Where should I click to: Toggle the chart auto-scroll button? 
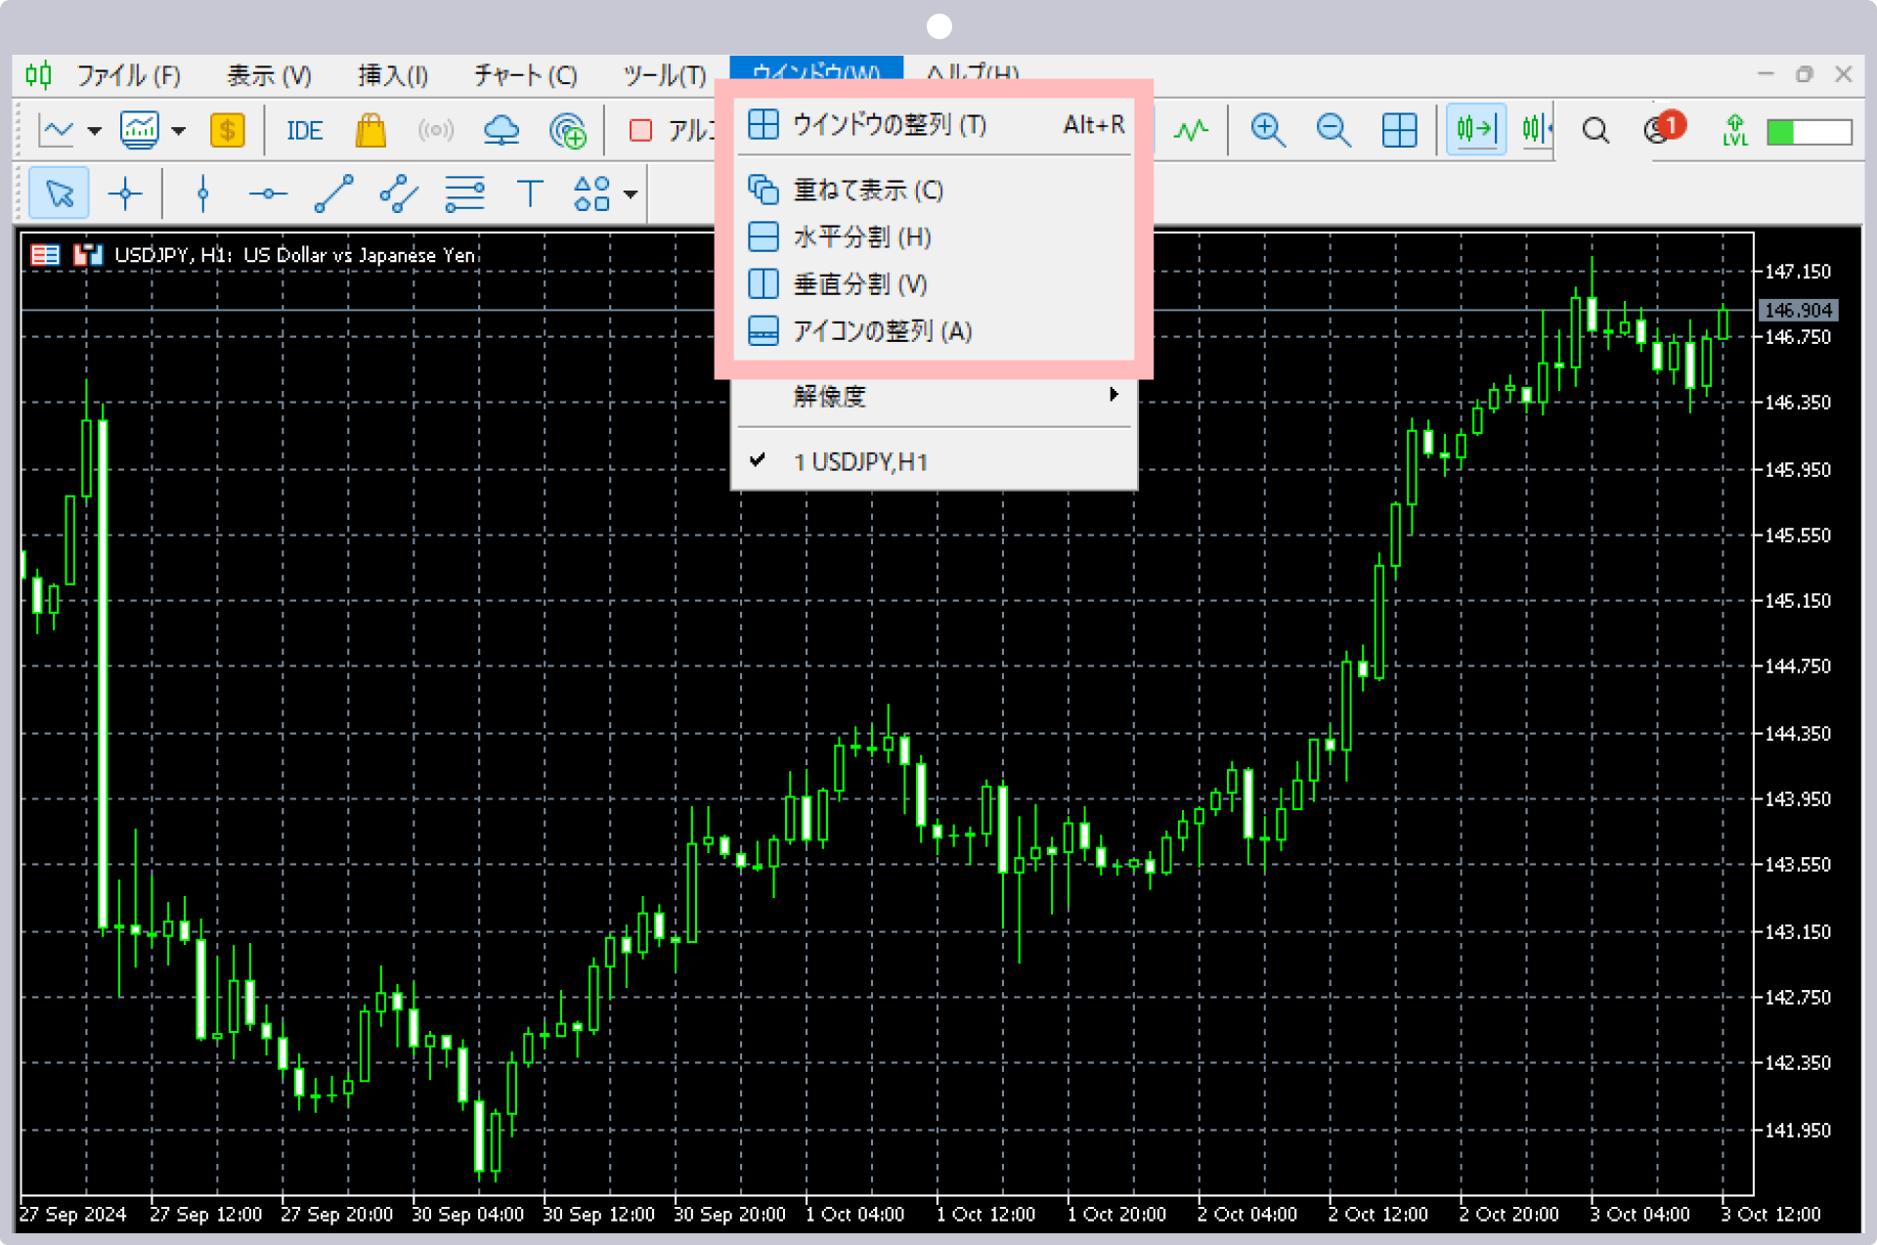tap(1475, 129)
